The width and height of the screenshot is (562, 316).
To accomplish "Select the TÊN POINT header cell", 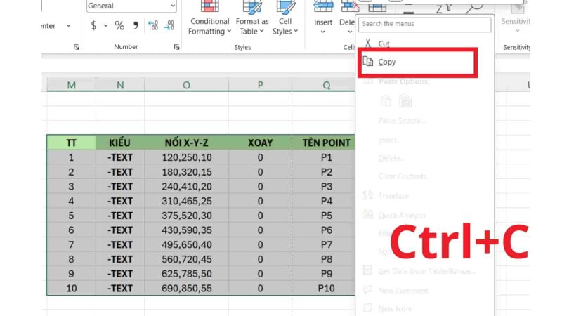I will pyautogui.click(x=324, y=143).
